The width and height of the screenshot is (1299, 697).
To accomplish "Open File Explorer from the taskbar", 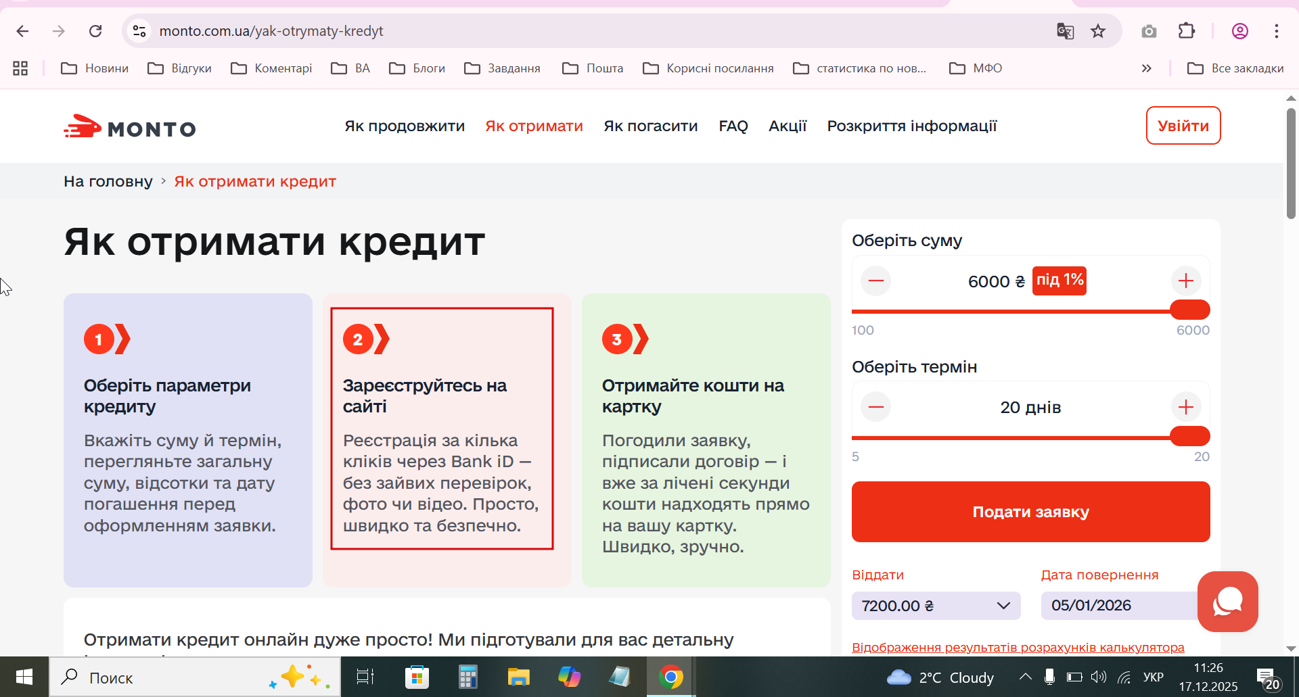I will point(518,677).
